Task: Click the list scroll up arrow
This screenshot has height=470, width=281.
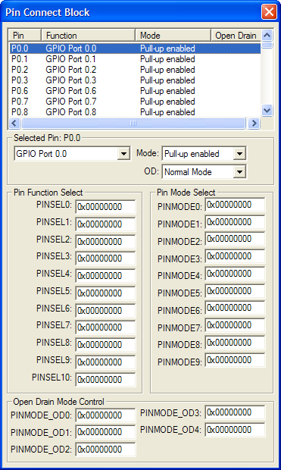Action: click(x=267, y=36)
